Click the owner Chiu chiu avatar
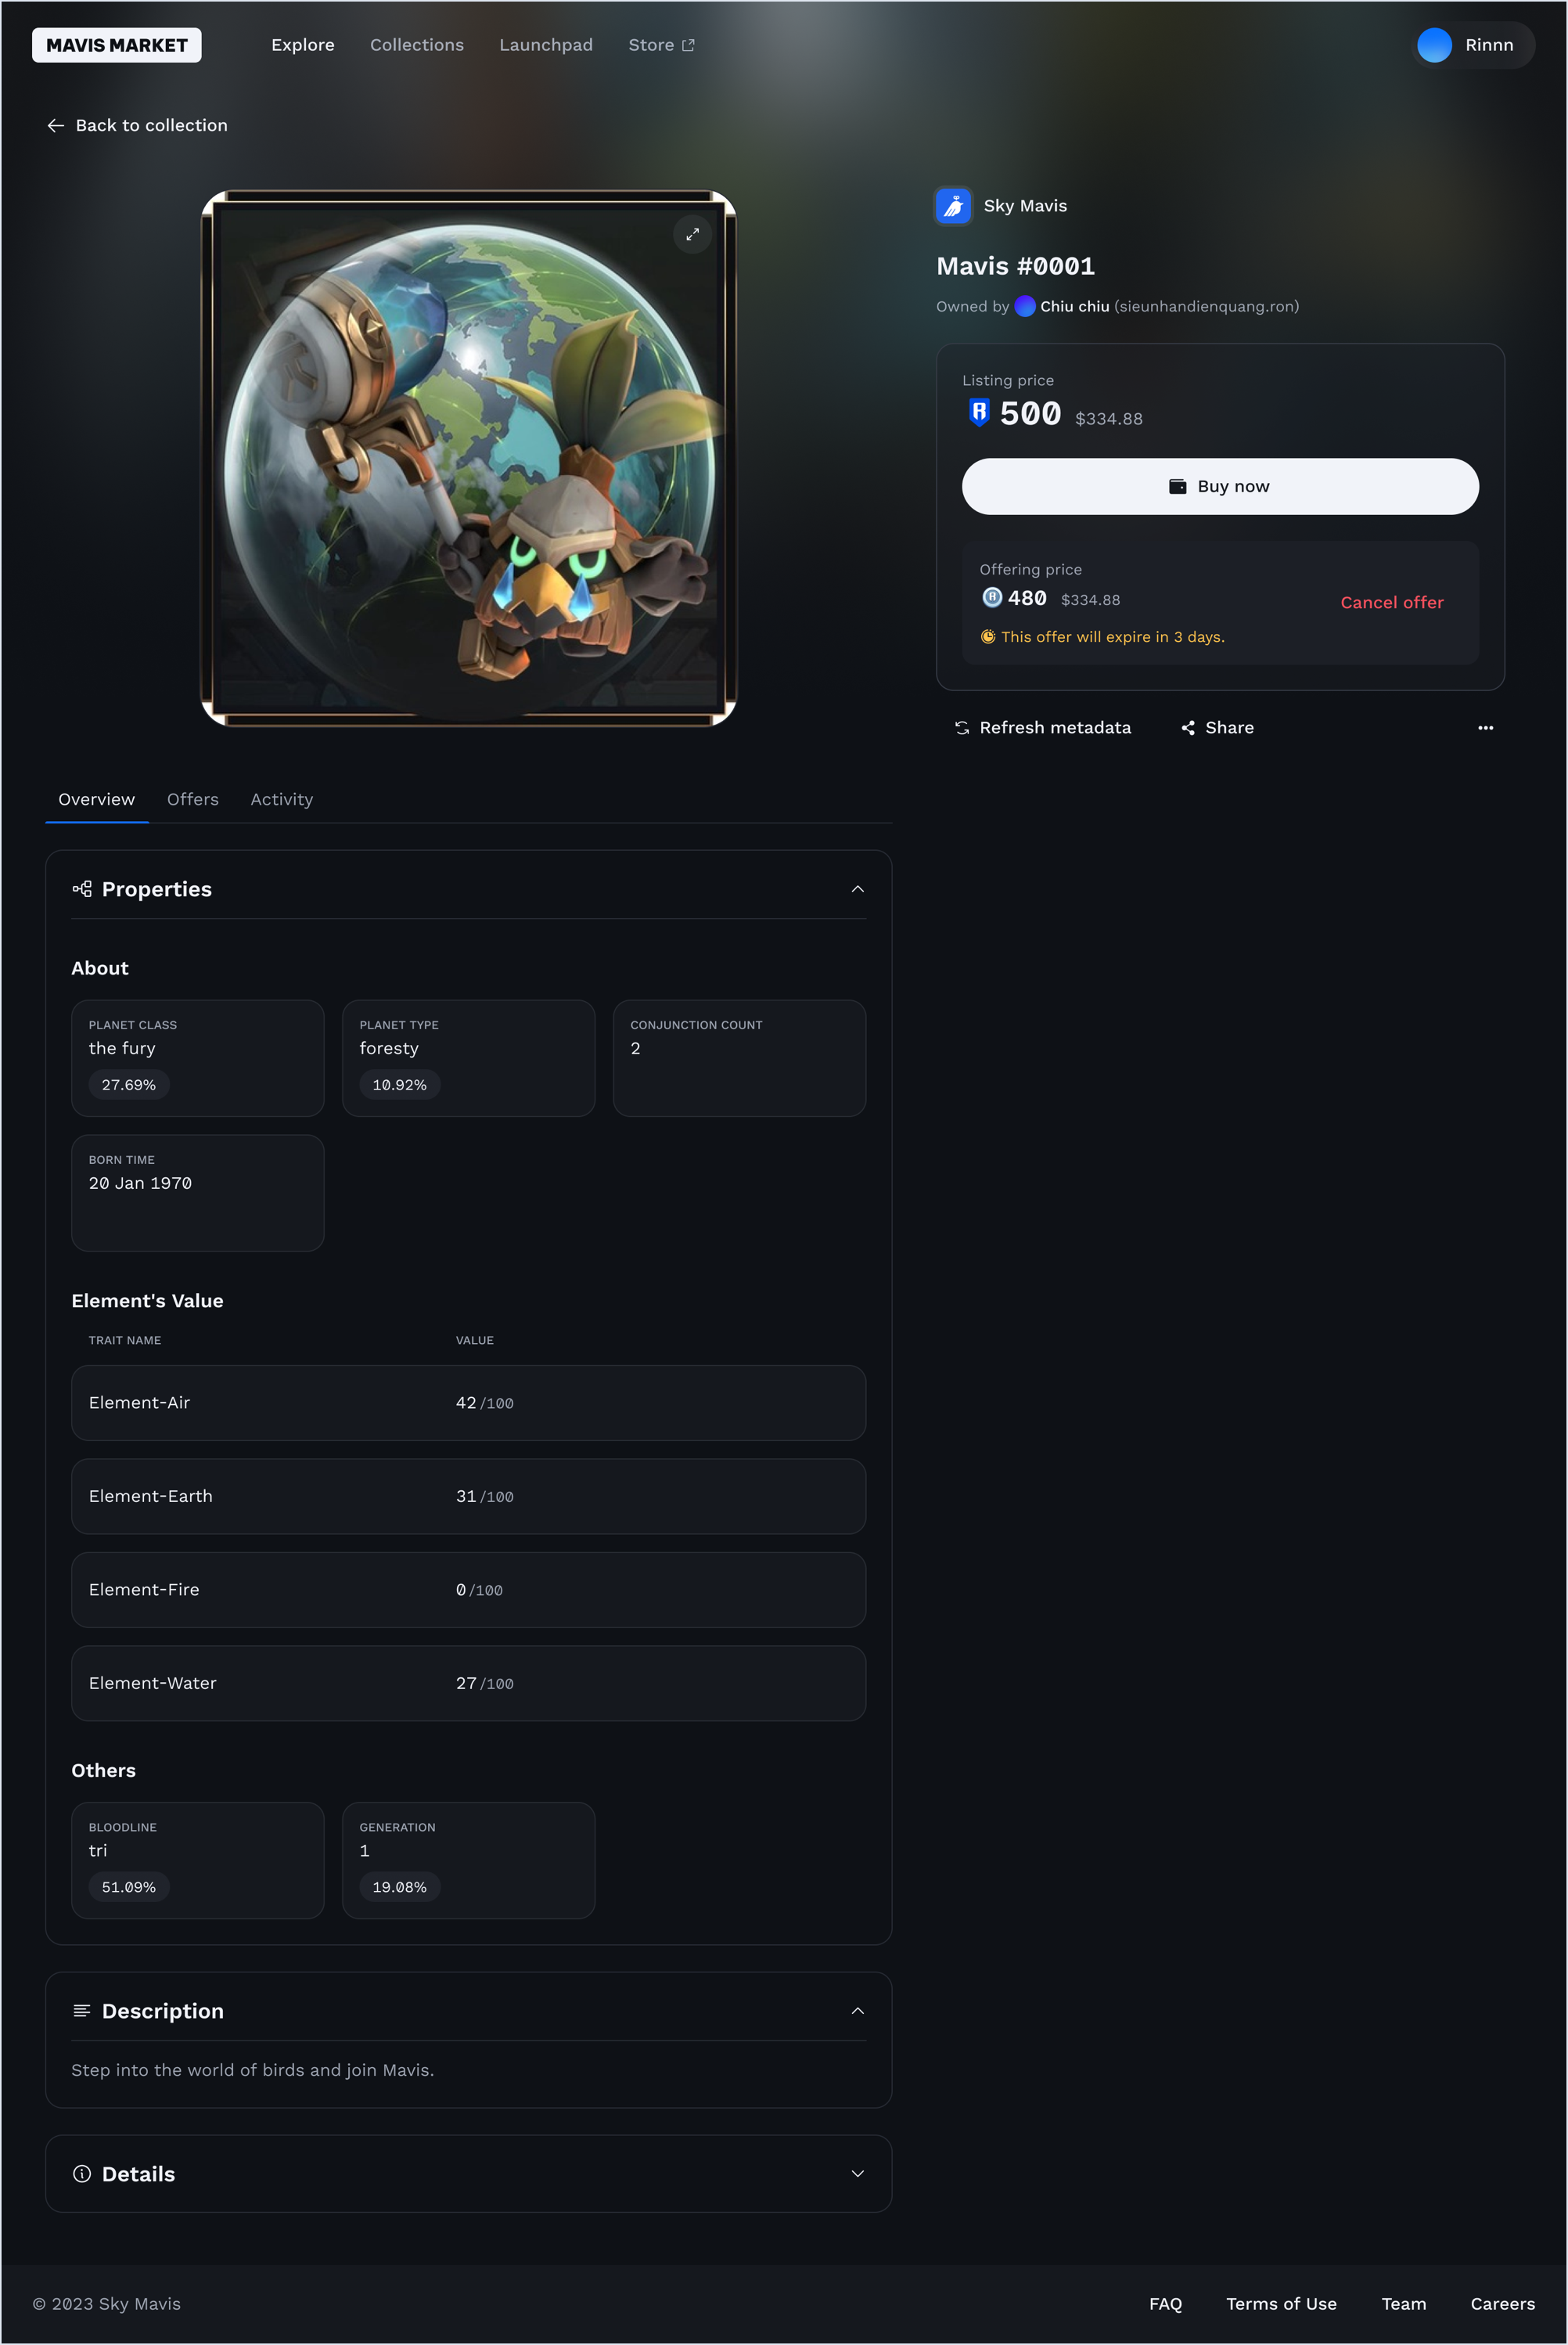 point(1024,306)
